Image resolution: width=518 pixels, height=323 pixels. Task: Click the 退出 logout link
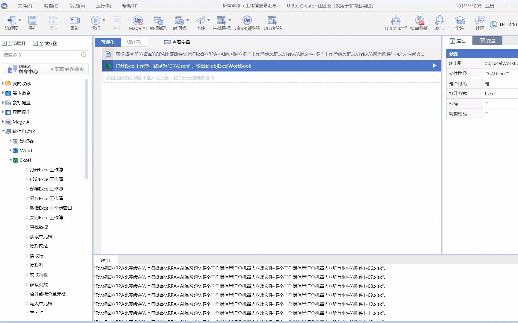tap(490, 6)
